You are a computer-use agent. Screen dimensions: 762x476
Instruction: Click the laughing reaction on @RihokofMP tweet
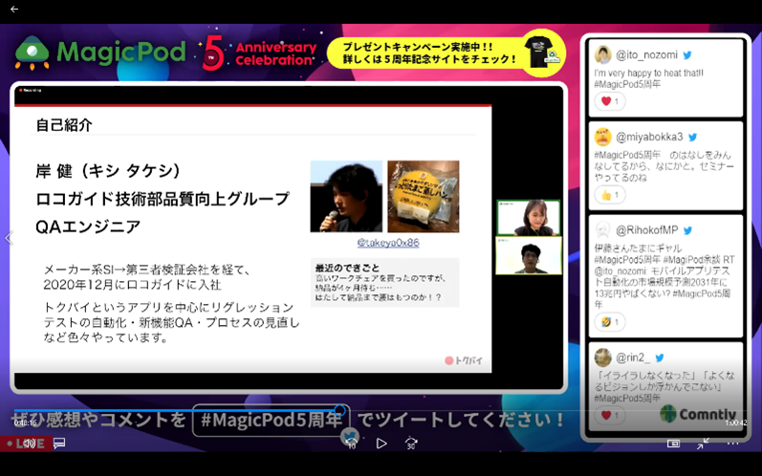pos(609,321)
